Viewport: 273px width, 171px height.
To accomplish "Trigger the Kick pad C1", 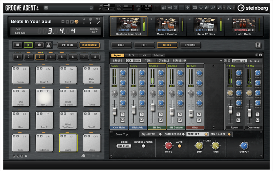I will point(20,143).
